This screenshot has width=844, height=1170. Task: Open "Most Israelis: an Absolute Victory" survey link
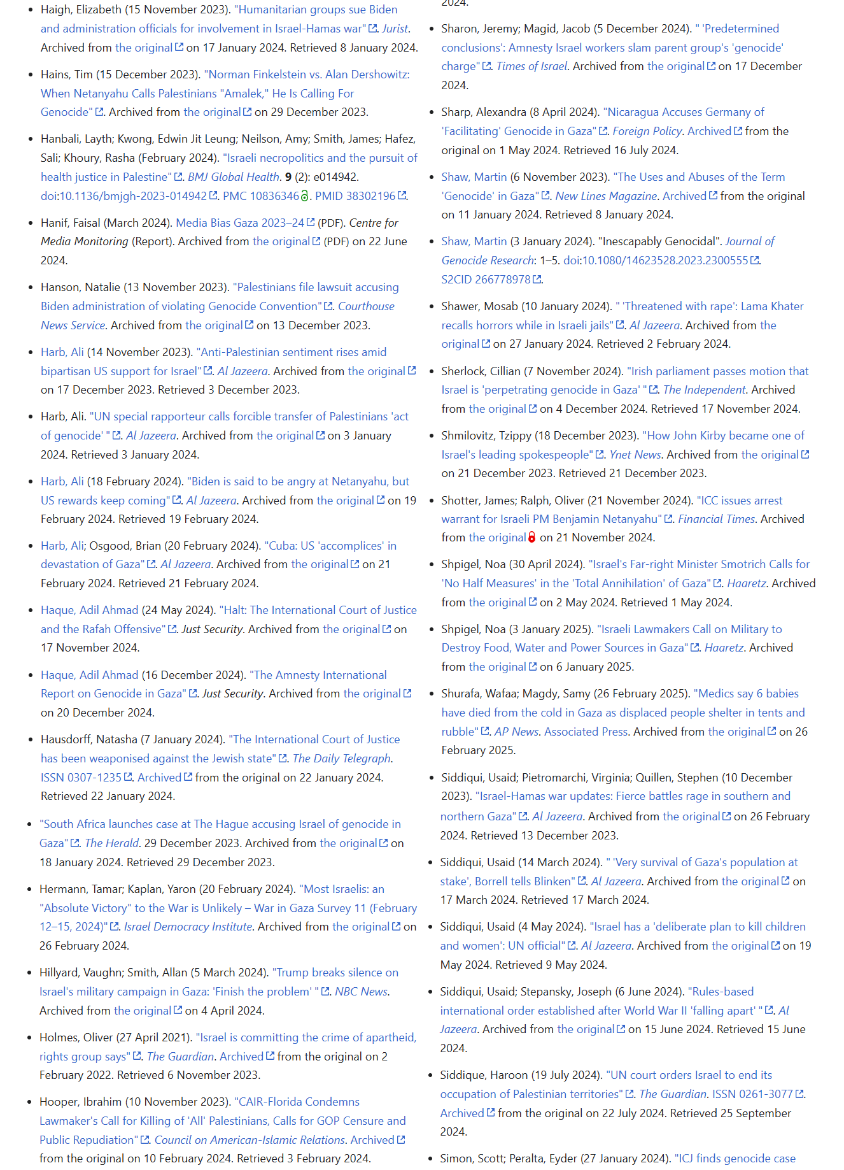(229, 908)
